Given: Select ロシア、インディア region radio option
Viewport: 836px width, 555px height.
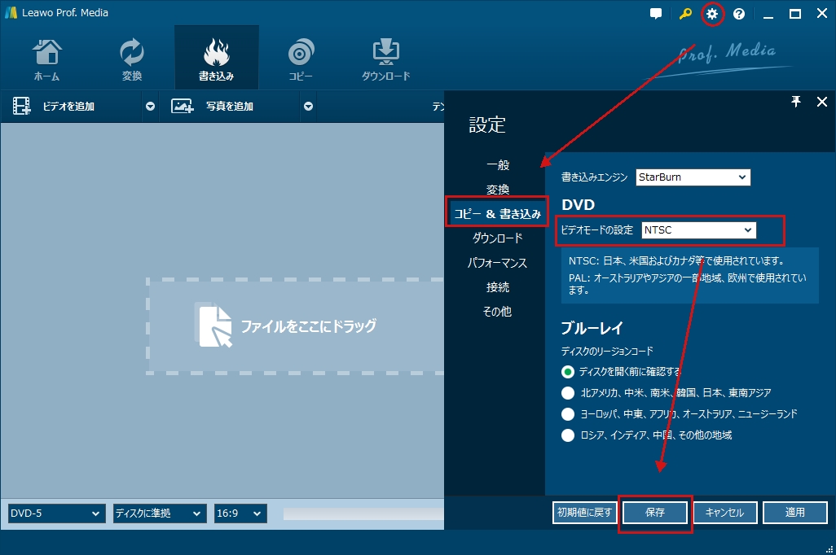Looking at the screenshot, I should (568, 435).
